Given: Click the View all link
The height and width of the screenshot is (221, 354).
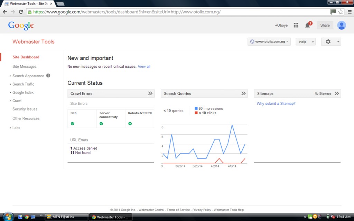Looking at the screenshot, I should click(144, 67).
